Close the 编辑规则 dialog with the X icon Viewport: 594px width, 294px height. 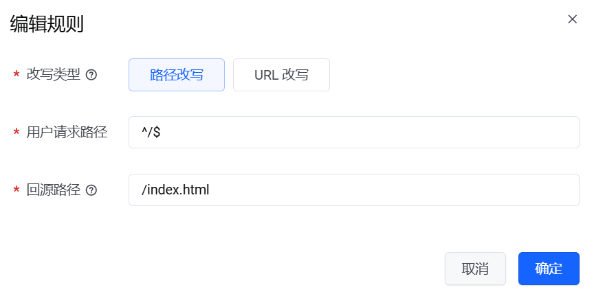click(572, 19)
